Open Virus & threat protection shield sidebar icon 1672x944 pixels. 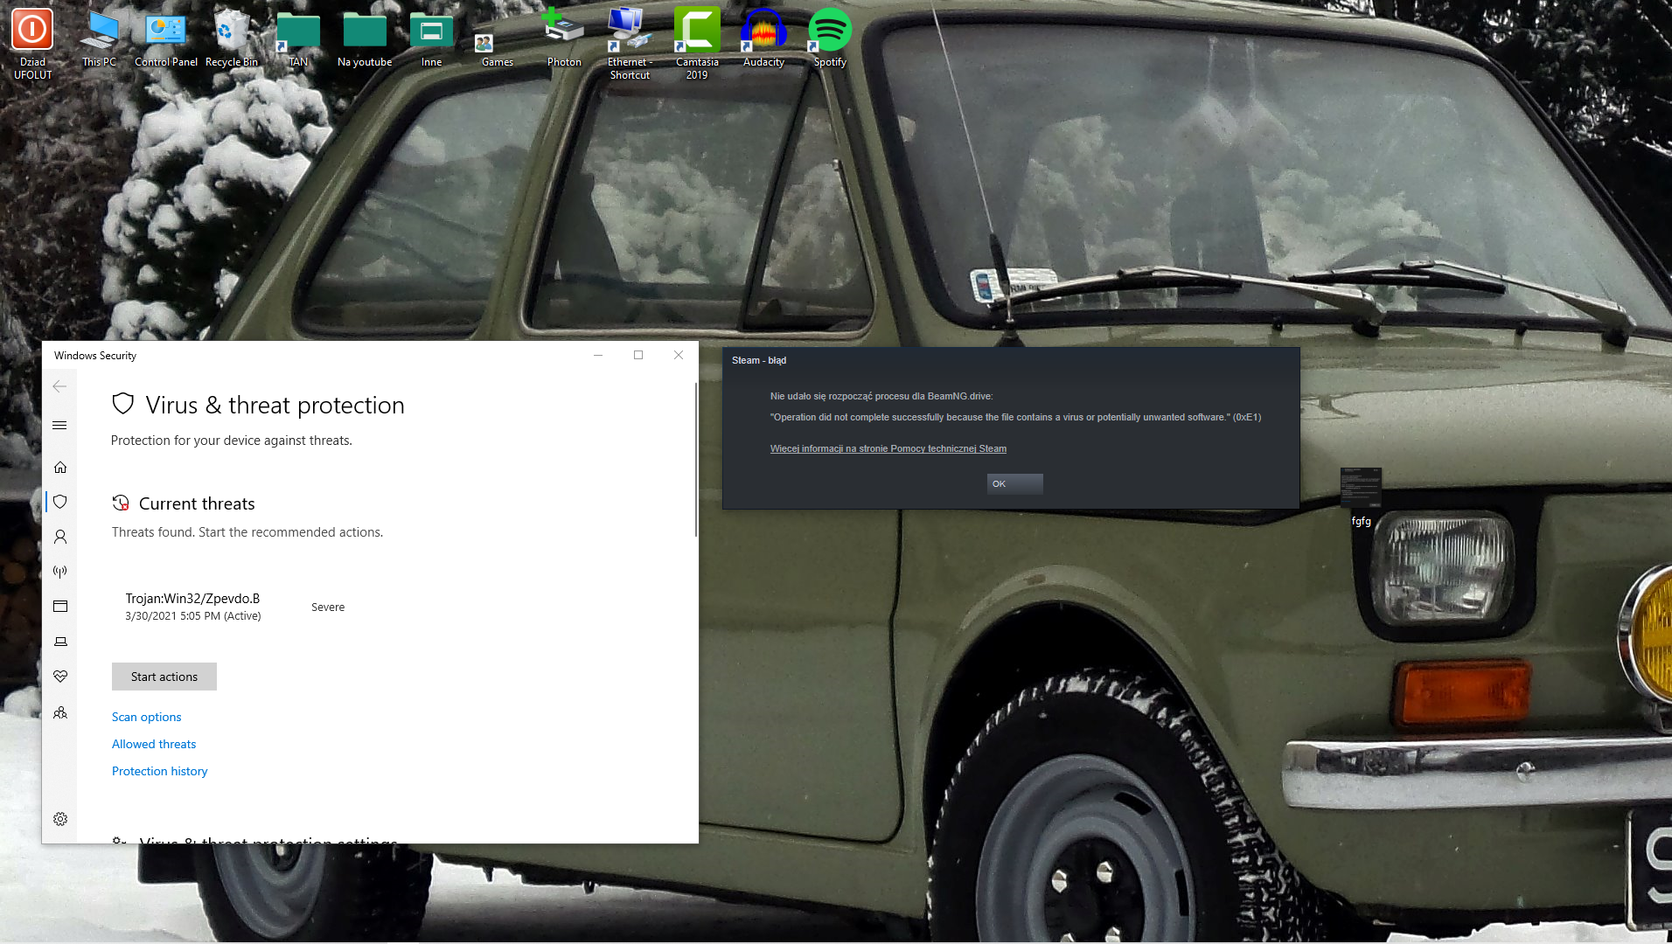click(60, 502)
